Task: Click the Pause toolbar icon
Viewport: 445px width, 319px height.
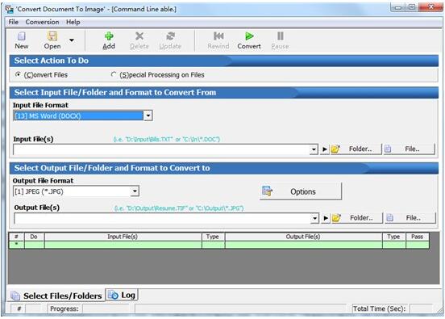Action: click(280, 36)
